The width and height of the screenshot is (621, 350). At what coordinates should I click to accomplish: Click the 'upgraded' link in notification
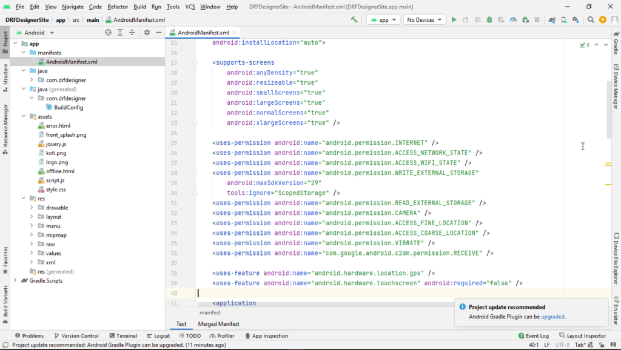coord(552,316)
